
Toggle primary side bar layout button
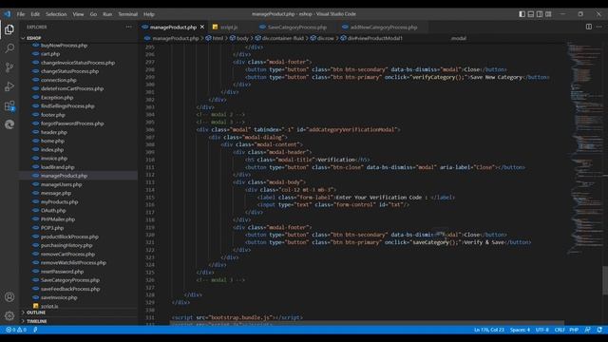coord(522,14)
